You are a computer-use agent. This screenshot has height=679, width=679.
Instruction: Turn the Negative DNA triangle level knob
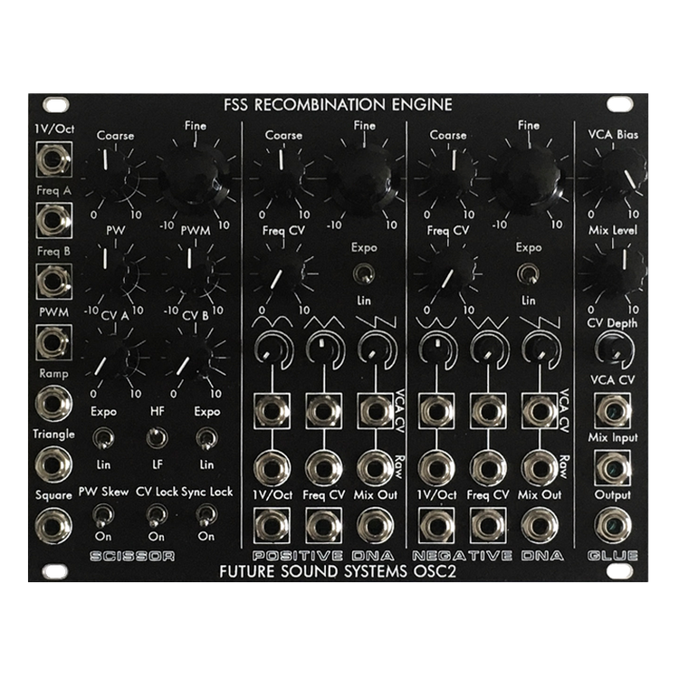coord(489,349)
